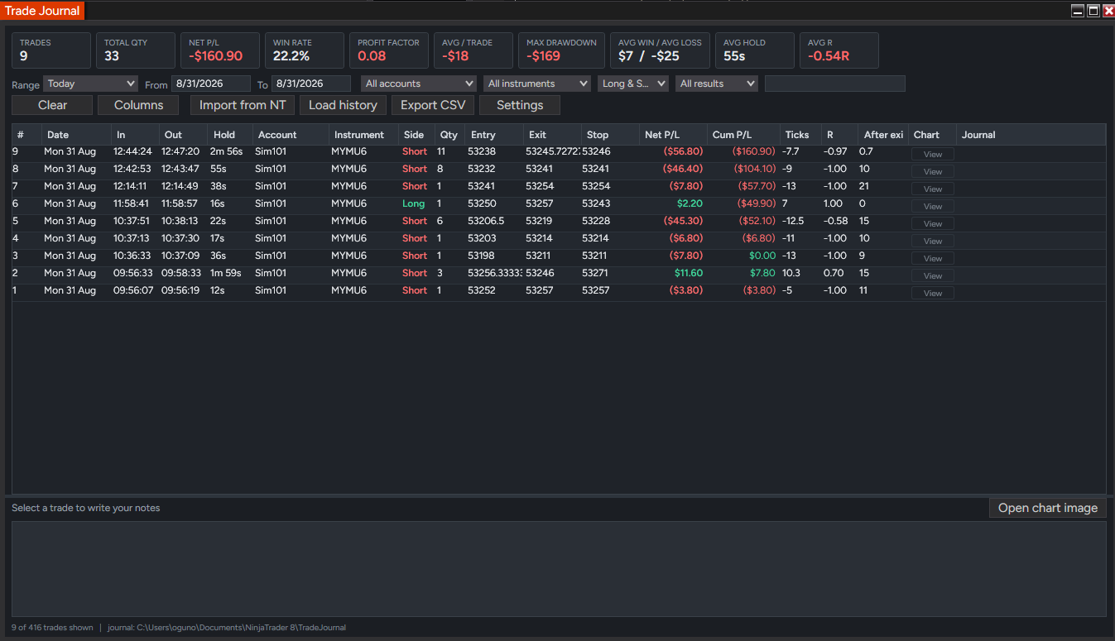
Task: Sort by the Cum P/L column header
Action: click(x=744, y=135)
